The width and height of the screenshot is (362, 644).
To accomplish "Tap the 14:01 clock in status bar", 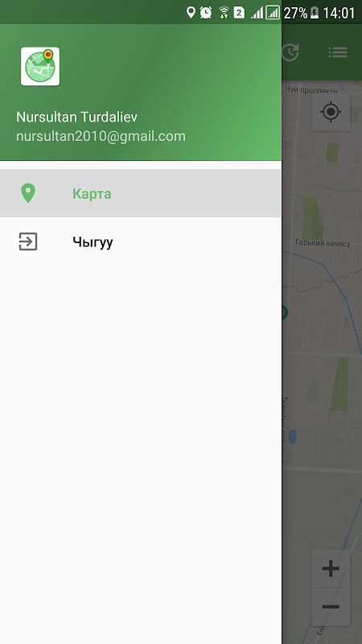I will point(339,13).
